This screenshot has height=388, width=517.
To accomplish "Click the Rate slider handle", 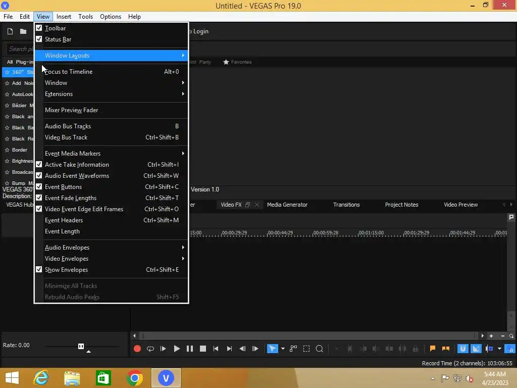I will tap(81, 346).
